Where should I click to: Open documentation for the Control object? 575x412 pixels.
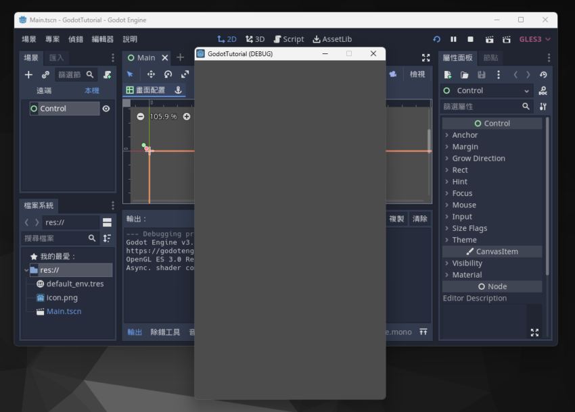click(543, 91)
